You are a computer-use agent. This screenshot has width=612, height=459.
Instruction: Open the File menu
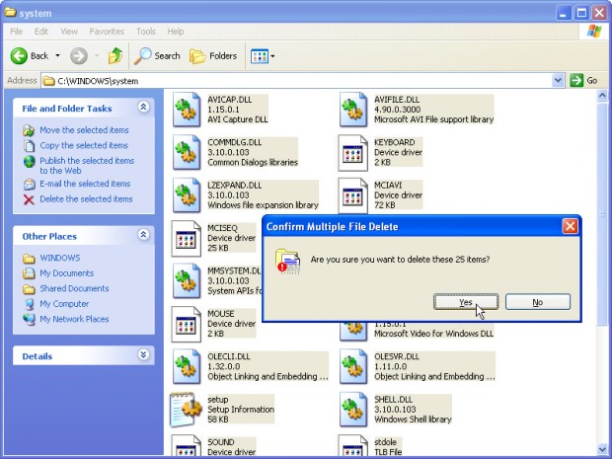coord(17,32)
